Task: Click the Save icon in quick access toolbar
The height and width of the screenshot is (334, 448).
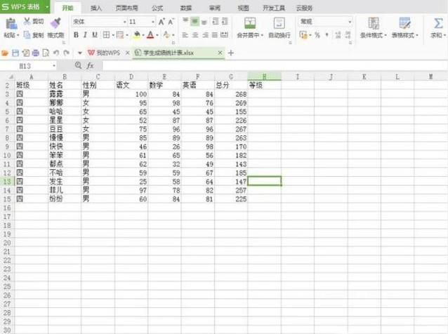Action: point(15,53)
